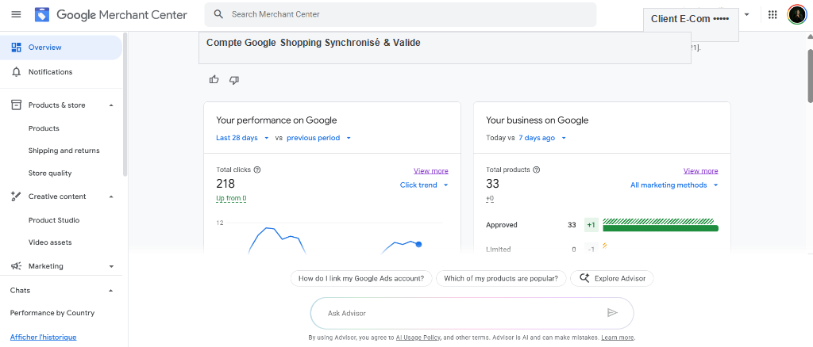Open the main hamburger menu
The height and width of the screenshot is (347, 813).
[16, 14]
